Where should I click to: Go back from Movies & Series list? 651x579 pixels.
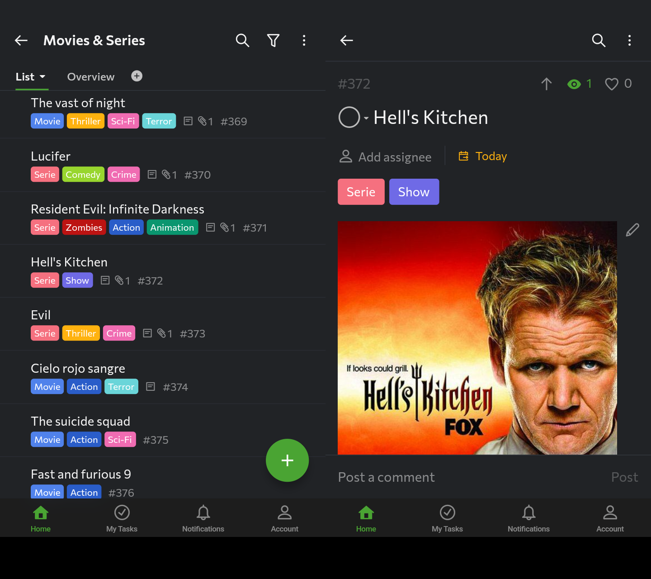tap(21, 41)
